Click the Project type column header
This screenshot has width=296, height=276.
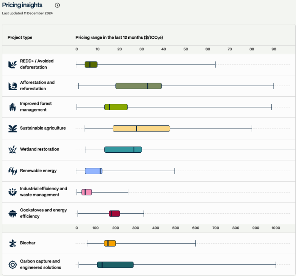[20, 37]
